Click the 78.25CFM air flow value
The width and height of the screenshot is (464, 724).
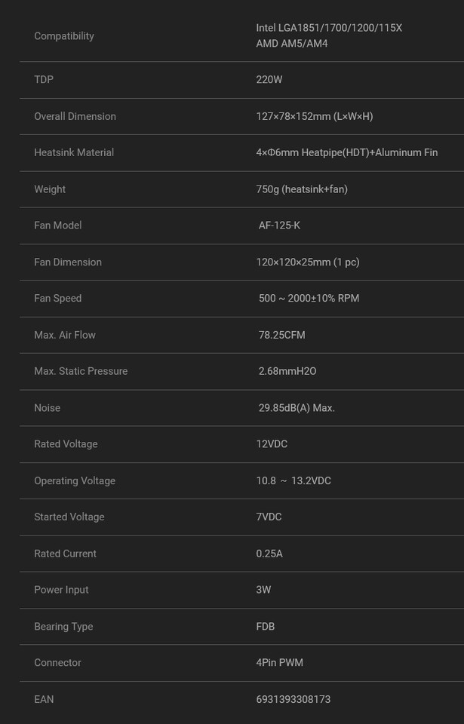281,335
